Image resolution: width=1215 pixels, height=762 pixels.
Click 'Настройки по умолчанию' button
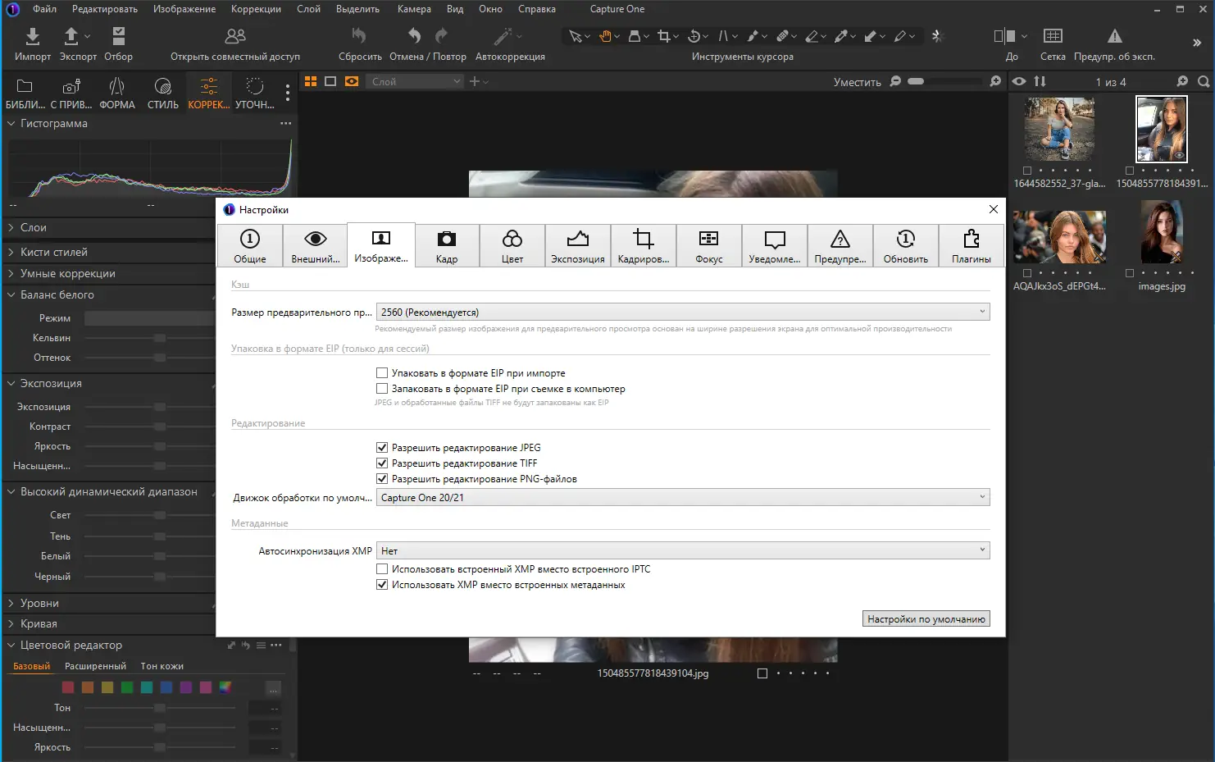point(926,619)
